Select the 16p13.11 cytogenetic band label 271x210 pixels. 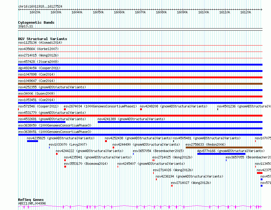coord(26,26)
